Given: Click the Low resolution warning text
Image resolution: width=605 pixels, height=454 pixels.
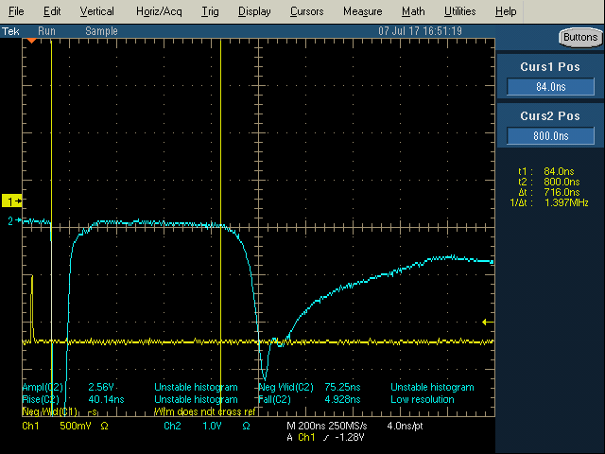Looking at the screenshot, I should (x=423, y=399).
